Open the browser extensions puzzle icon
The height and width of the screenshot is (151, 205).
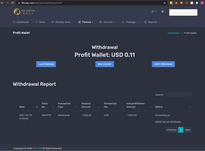click(197, 3)
